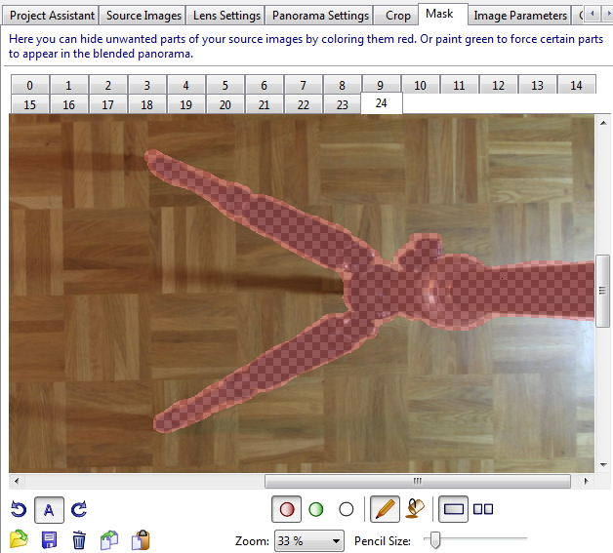613x553 pixels.
Task: Click the redo arrow icon
Action: tap(80, 509)
